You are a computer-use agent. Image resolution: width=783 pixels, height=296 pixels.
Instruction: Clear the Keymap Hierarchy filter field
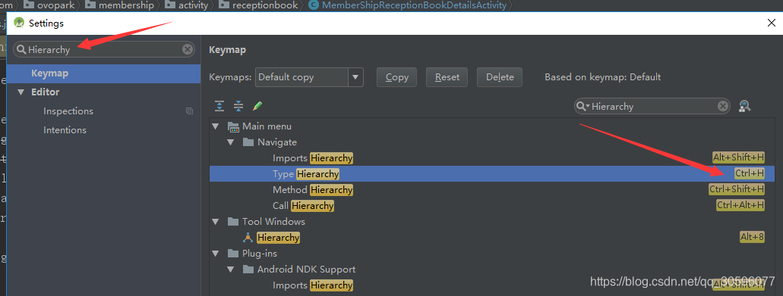(722, 106)
